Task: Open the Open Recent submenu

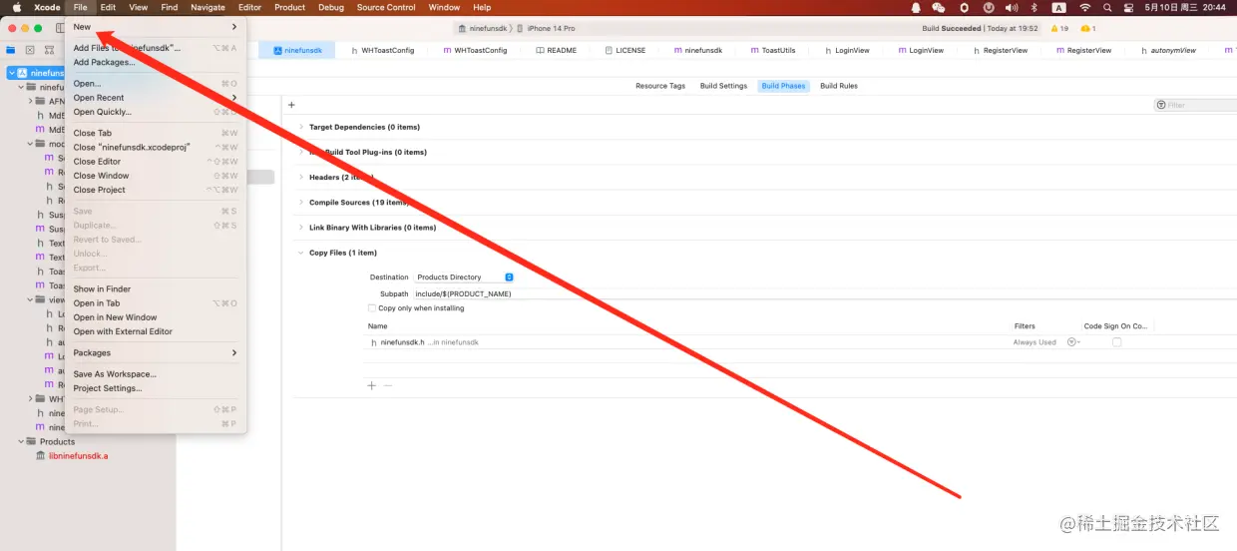Action: (156, 98)
